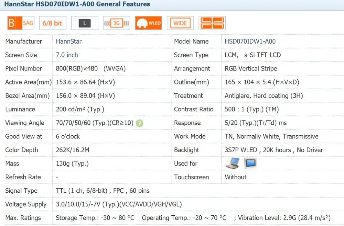Select the "800(RGB)×480 (WVGA)" pixel number value

click(x=91, y=69)
